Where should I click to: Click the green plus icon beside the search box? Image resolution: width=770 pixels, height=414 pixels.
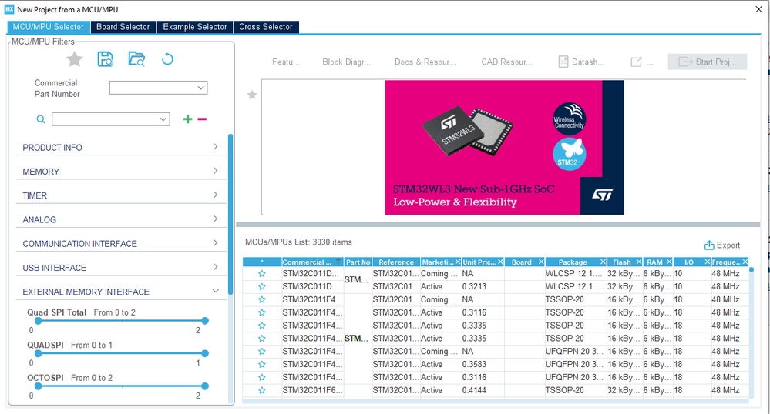pos(187,119)
